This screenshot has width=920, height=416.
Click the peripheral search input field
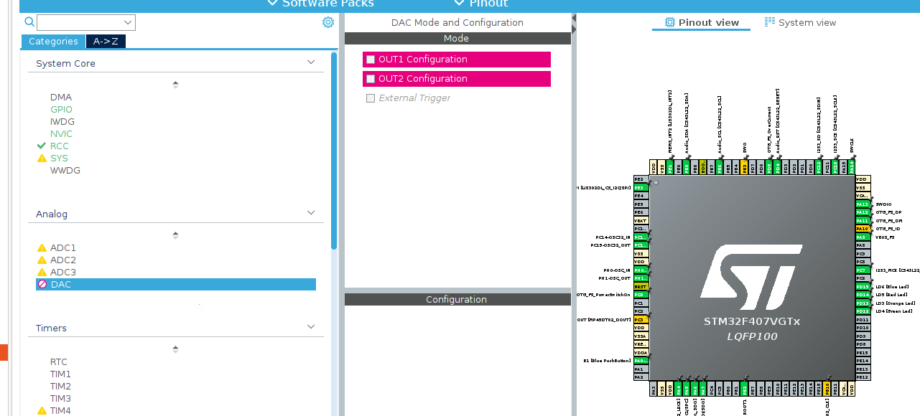[x=85, y=22]
